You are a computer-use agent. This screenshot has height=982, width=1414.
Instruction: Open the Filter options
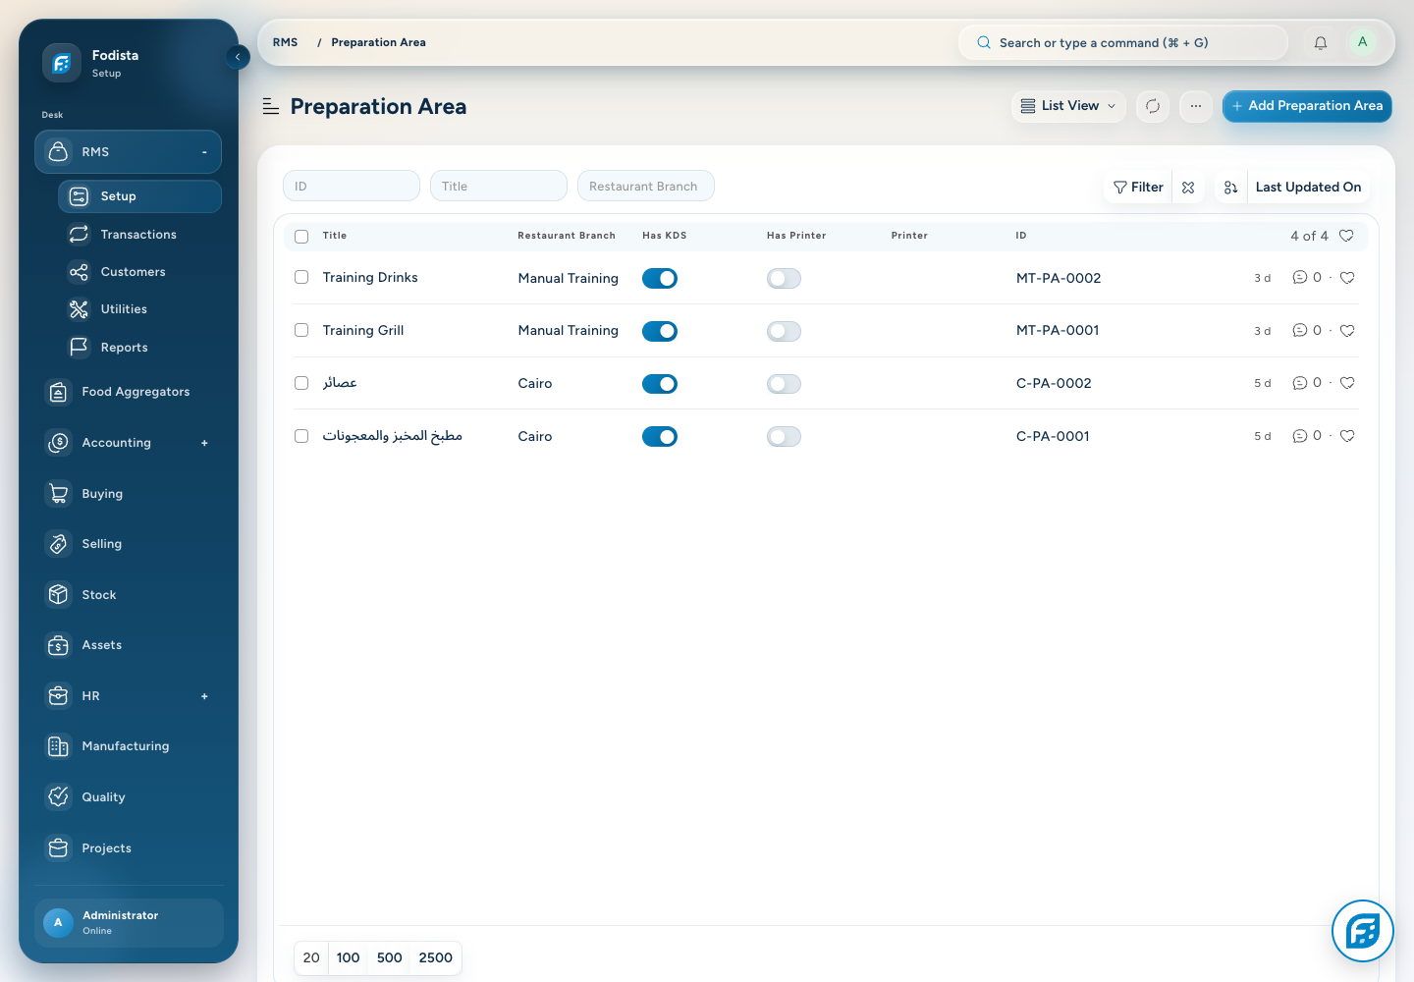point(1138,188)
